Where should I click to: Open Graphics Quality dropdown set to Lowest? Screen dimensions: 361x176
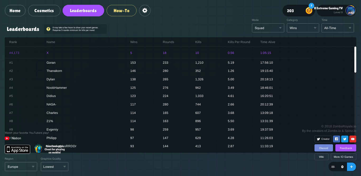coord(54,167)
